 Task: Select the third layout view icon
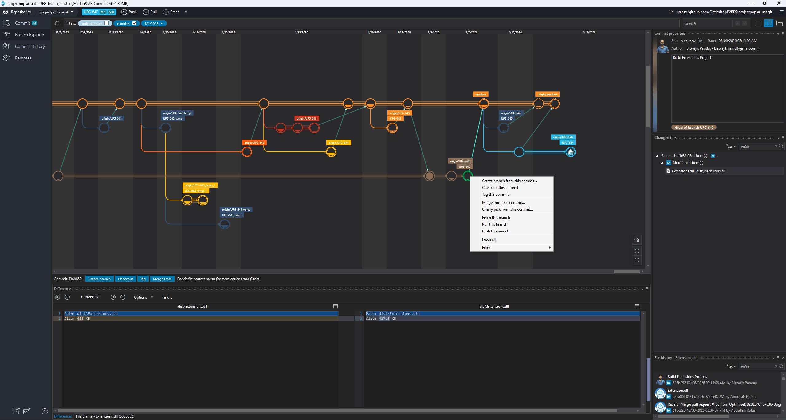[780, 23]
